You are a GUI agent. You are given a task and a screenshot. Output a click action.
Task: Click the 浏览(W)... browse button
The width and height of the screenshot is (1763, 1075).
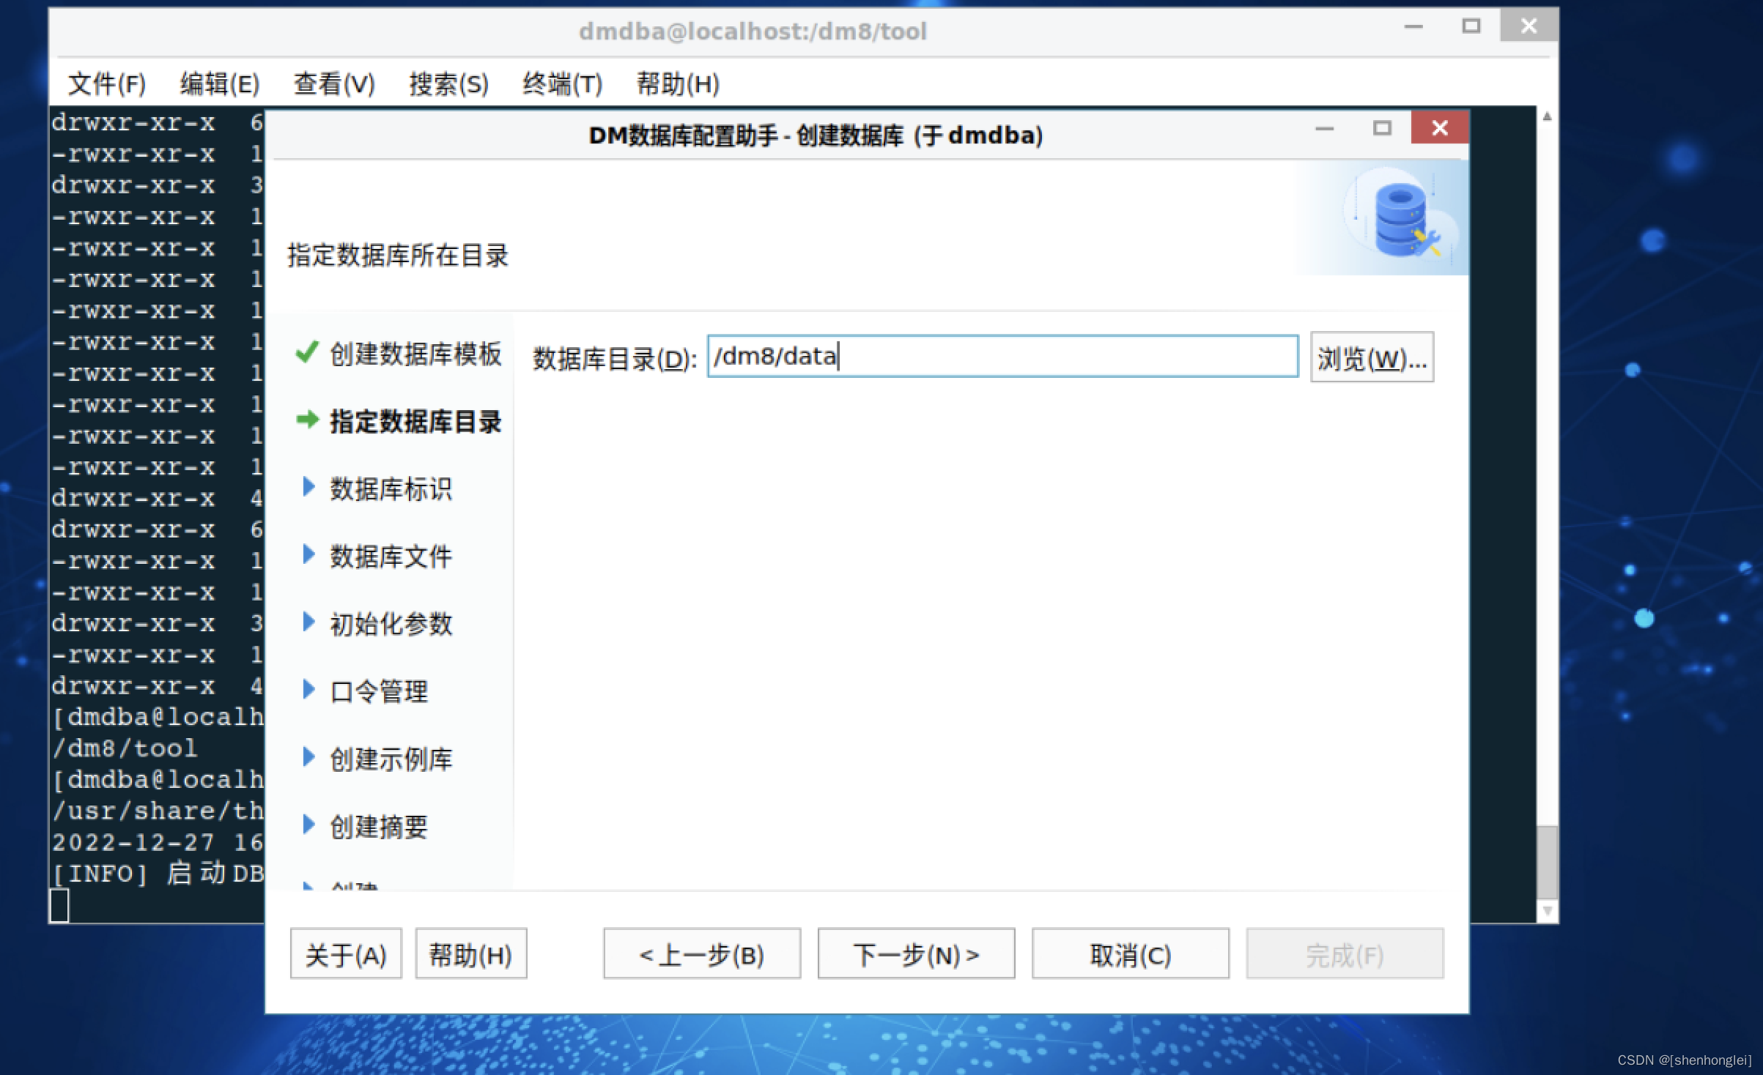1372,357
